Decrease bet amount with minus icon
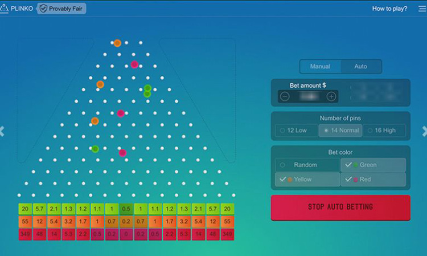427x256 pixels. (x=285, y=96)
